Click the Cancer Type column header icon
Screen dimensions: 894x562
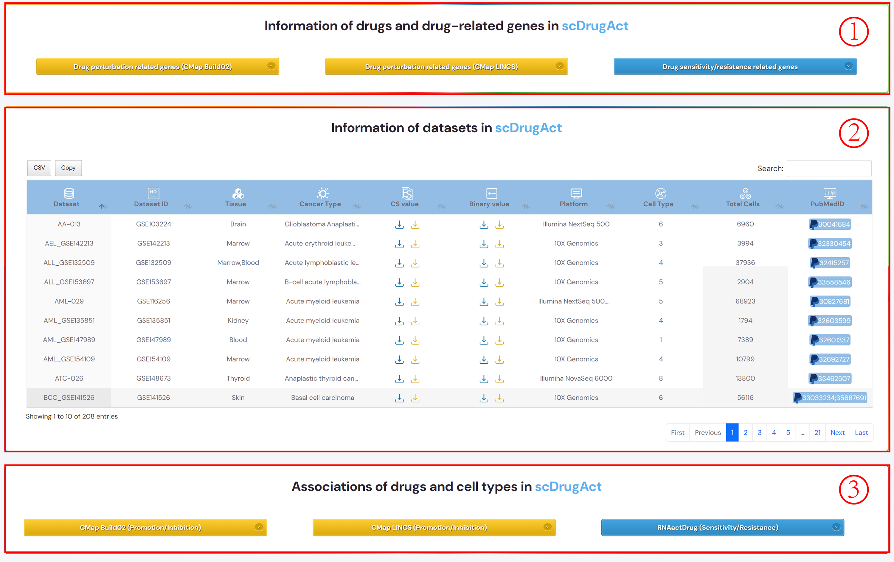[323, 193]
